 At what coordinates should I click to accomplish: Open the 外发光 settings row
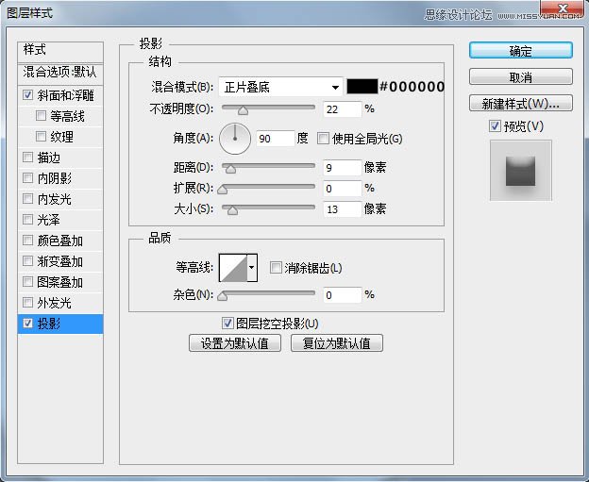60,303
